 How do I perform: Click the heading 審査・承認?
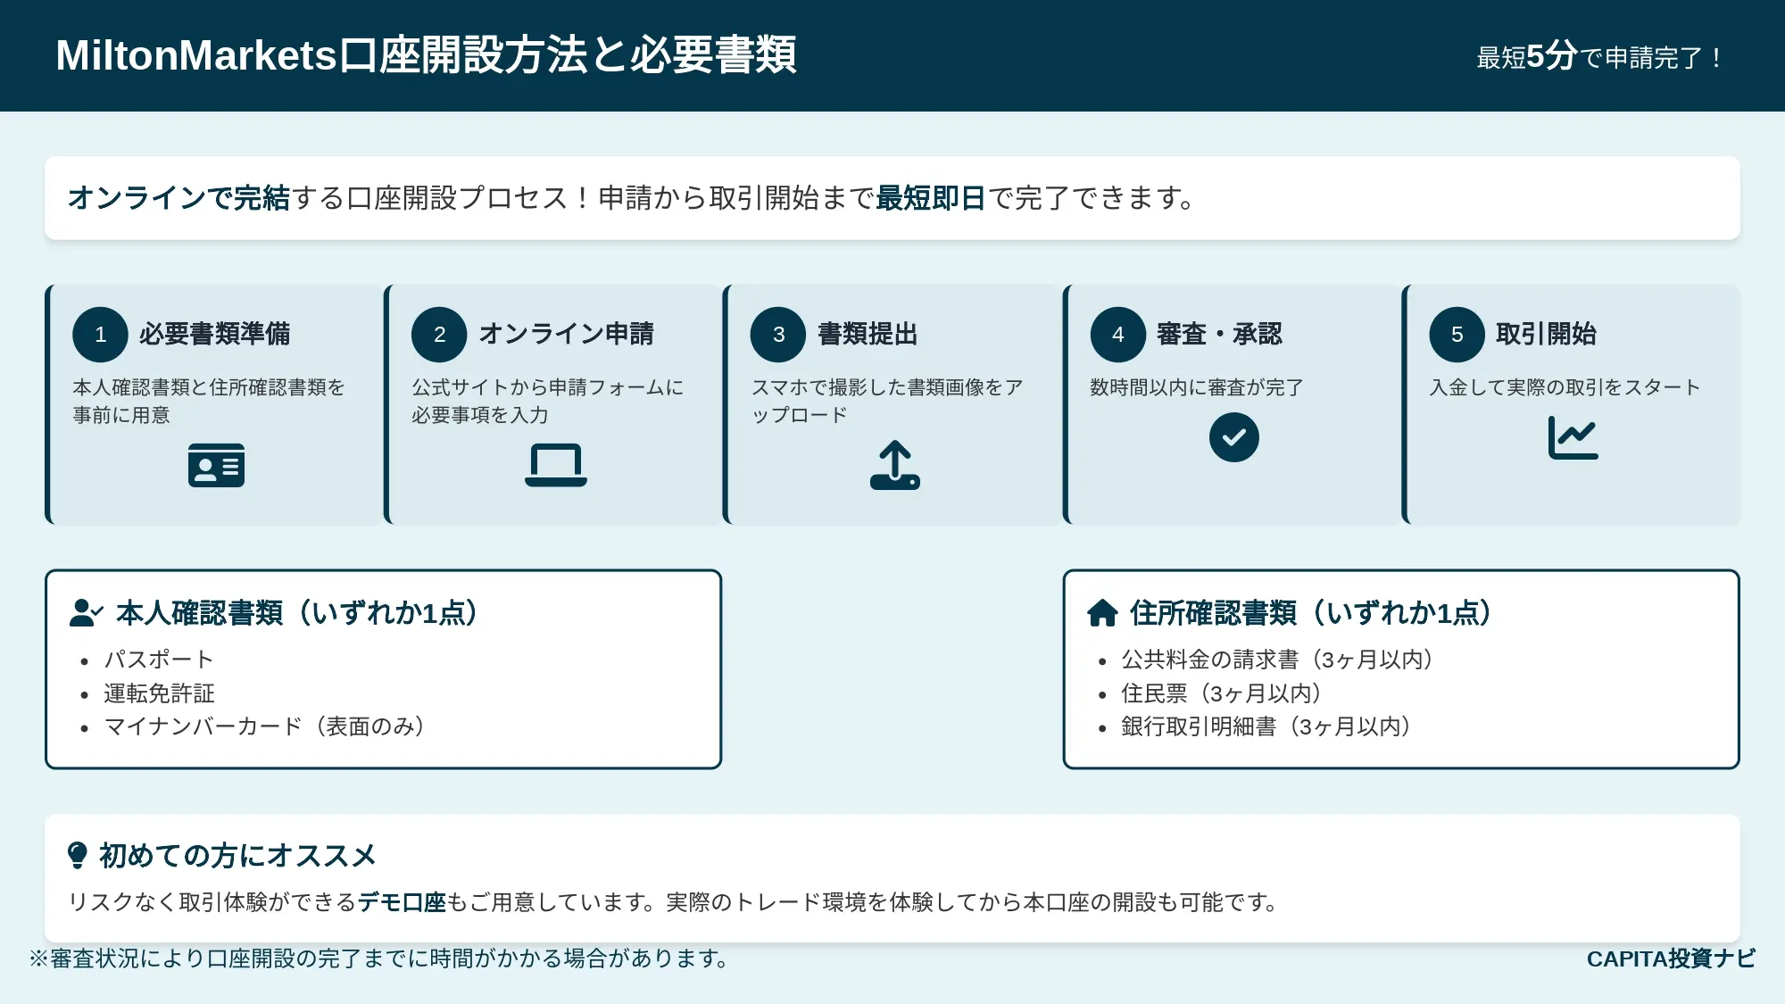[1219, 334]
